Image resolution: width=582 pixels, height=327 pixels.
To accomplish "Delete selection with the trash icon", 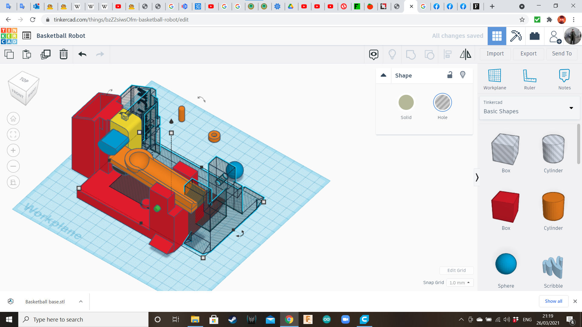I will (64, 54).
